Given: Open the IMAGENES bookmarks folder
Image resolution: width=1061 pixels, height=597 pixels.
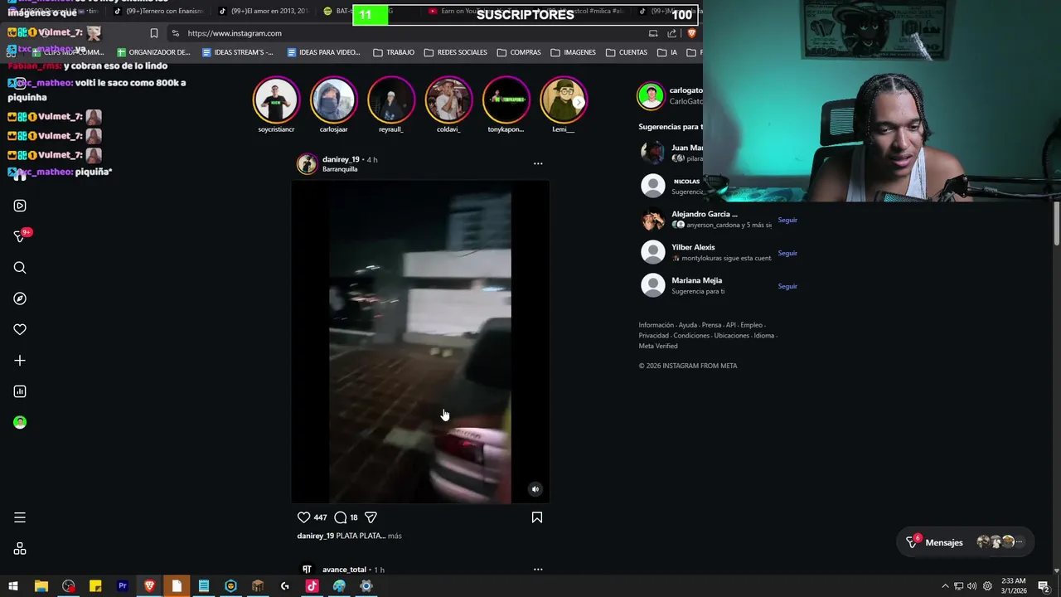Looking at the screenshot, I should pyautogui.click(x=573, y=52).
